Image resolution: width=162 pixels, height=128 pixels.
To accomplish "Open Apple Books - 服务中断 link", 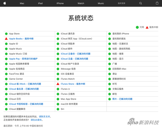I will click(21, 39).
